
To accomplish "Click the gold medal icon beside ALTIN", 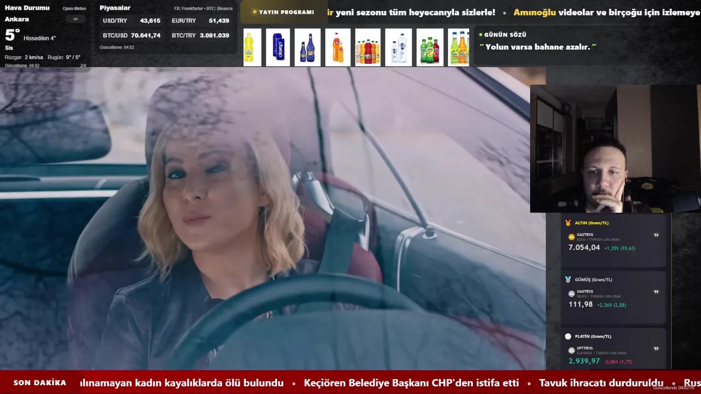I will (568, 223).
